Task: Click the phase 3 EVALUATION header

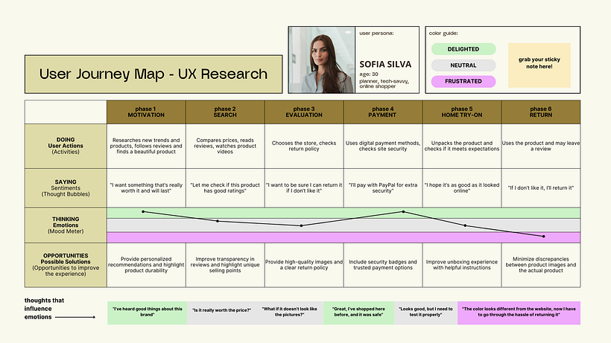Action: coord(304,112)
